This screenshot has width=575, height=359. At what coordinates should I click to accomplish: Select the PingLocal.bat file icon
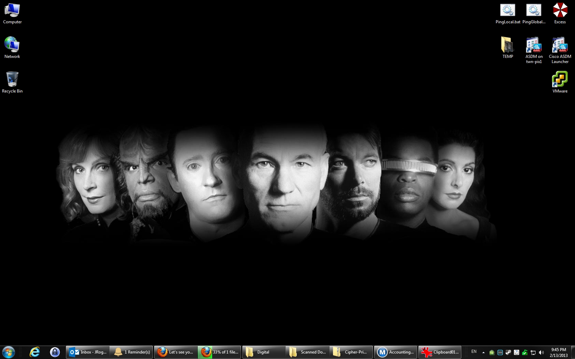coord(508,14)
